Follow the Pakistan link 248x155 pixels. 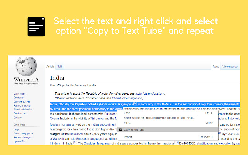click(110, 114)
